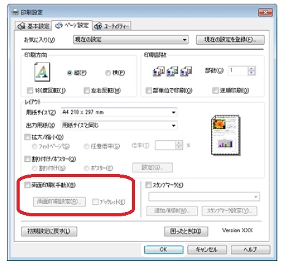Click 初期設定に戻す button

(49, 231)
